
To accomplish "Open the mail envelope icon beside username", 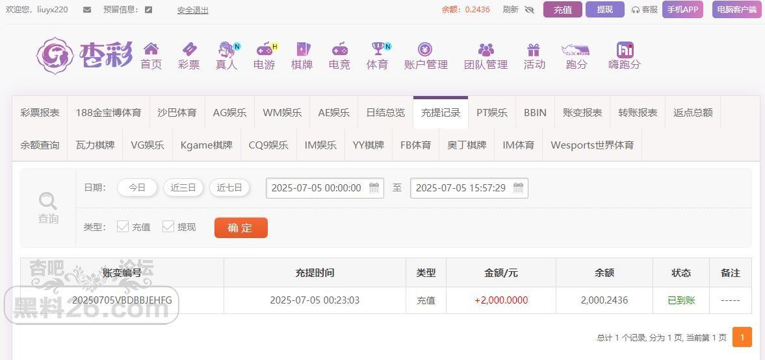I will click(x=87, y=10).
